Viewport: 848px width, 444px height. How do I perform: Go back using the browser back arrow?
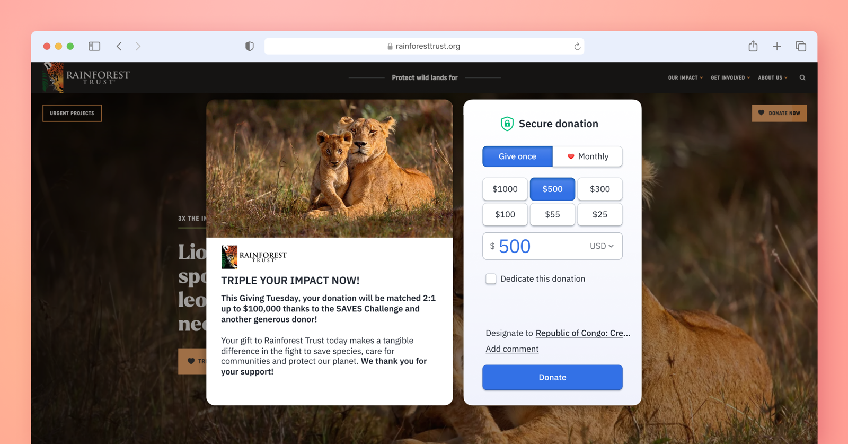tap(119, 46)
